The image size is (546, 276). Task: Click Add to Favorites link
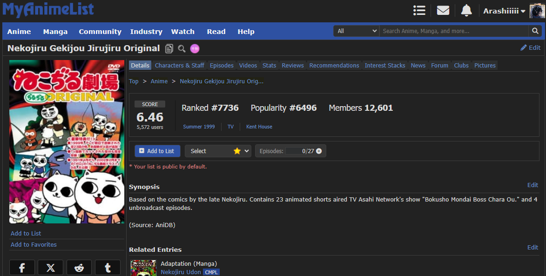coord(34,245)
